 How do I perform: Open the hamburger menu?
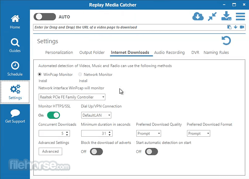(x=240, y=16)
